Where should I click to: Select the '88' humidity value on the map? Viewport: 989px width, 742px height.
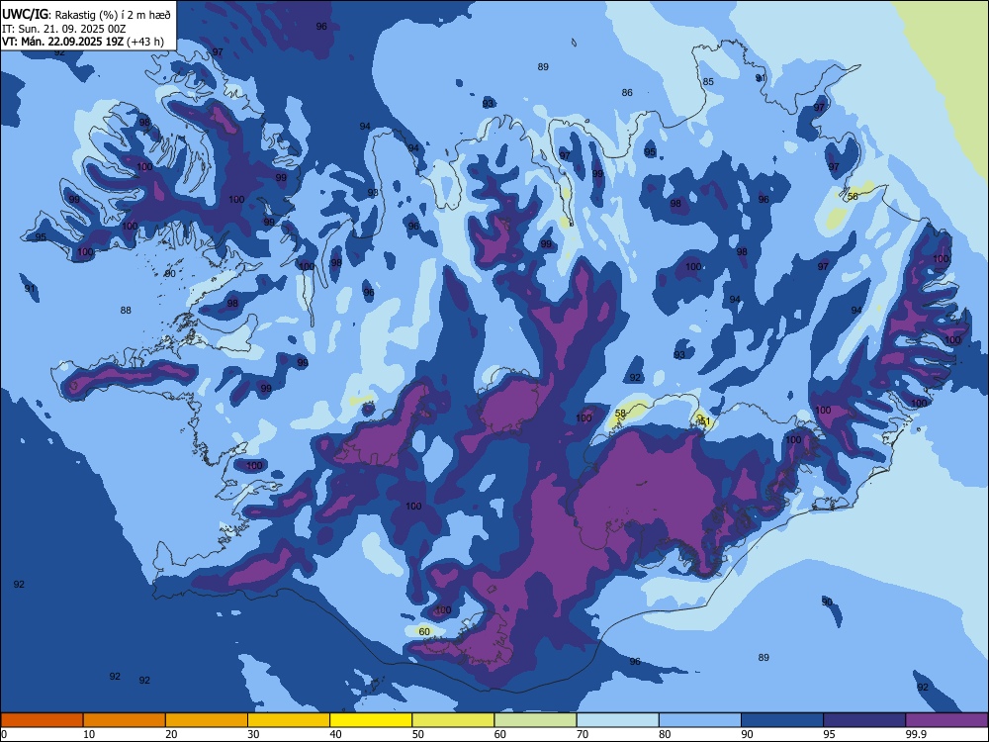(127, 310)
